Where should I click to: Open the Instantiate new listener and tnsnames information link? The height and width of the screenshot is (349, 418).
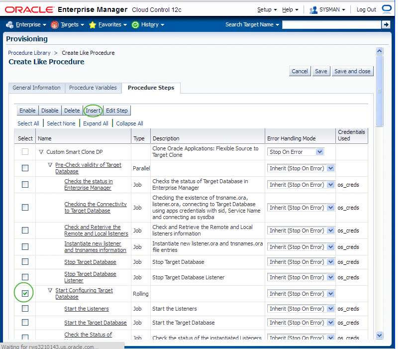95,247
